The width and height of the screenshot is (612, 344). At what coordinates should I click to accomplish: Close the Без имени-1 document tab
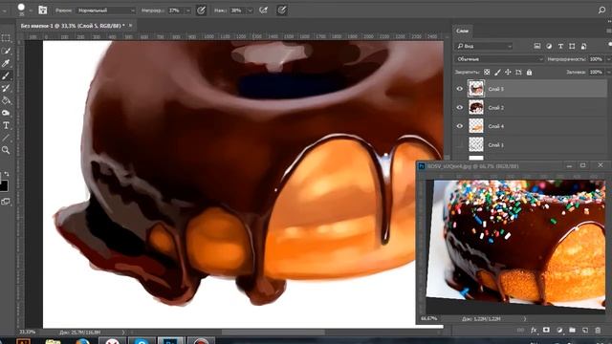click(130, 26)
